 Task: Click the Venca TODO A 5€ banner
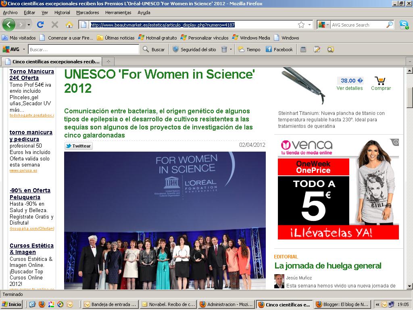tap(338, 189)
